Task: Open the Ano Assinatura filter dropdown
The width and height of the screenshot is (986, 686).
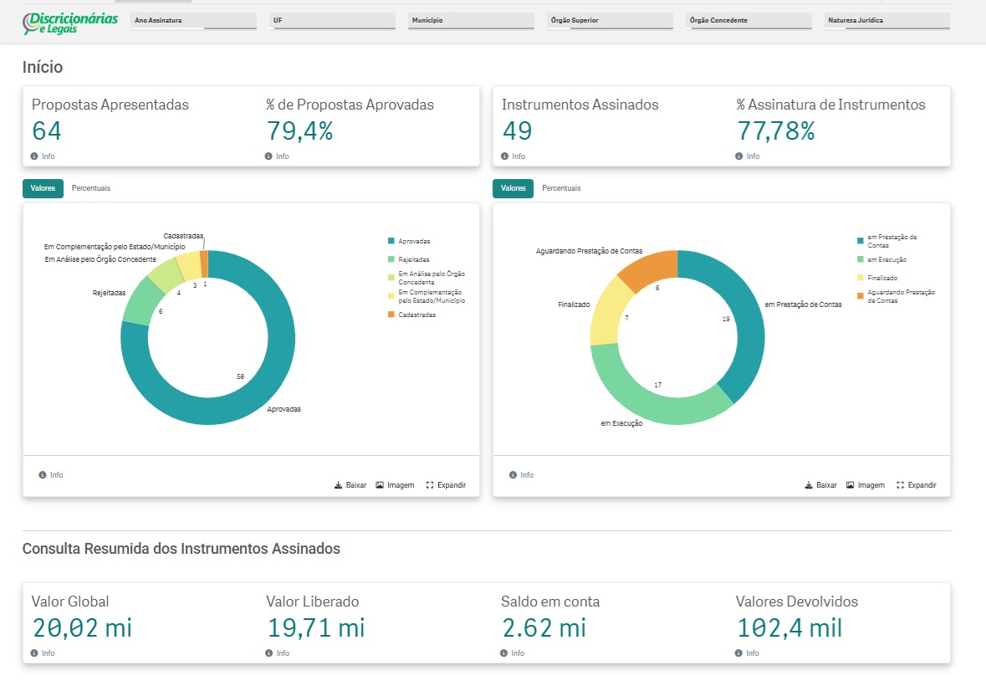Action: pos(194,21)
